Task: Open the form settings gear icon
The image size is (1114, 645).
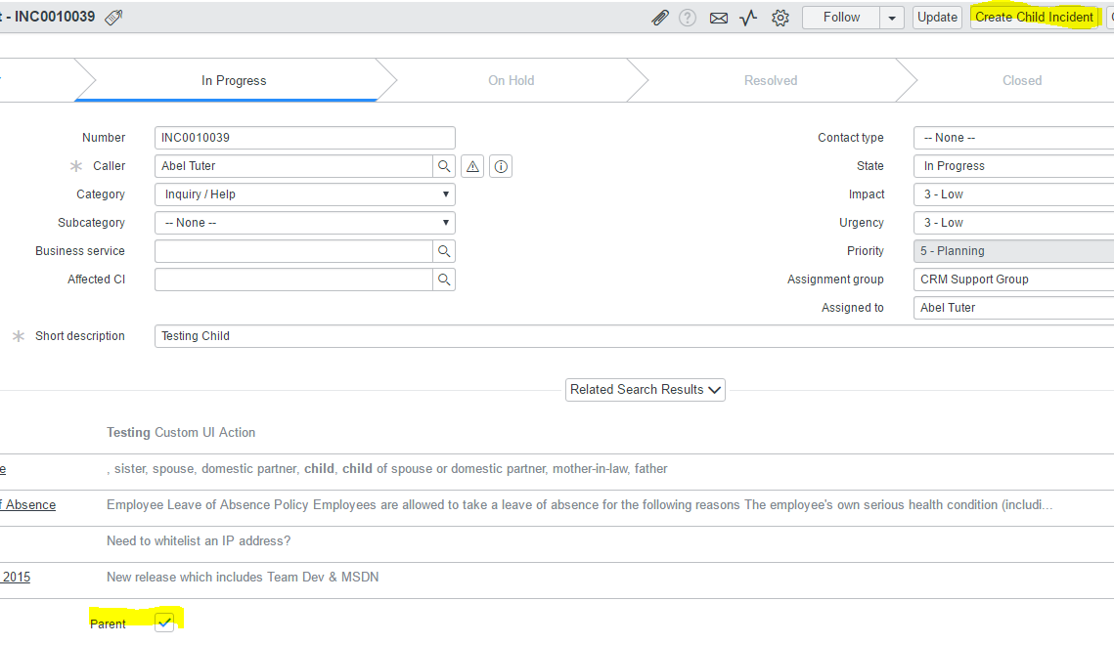Action: (780, 18)
